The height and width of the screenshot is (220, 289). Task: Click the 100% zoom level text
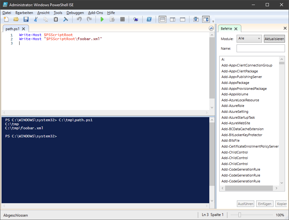[x=280, y=215]
